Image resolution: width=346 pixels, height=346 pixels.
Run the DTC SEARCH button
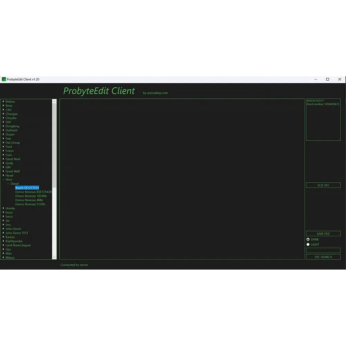click(323, 257)
